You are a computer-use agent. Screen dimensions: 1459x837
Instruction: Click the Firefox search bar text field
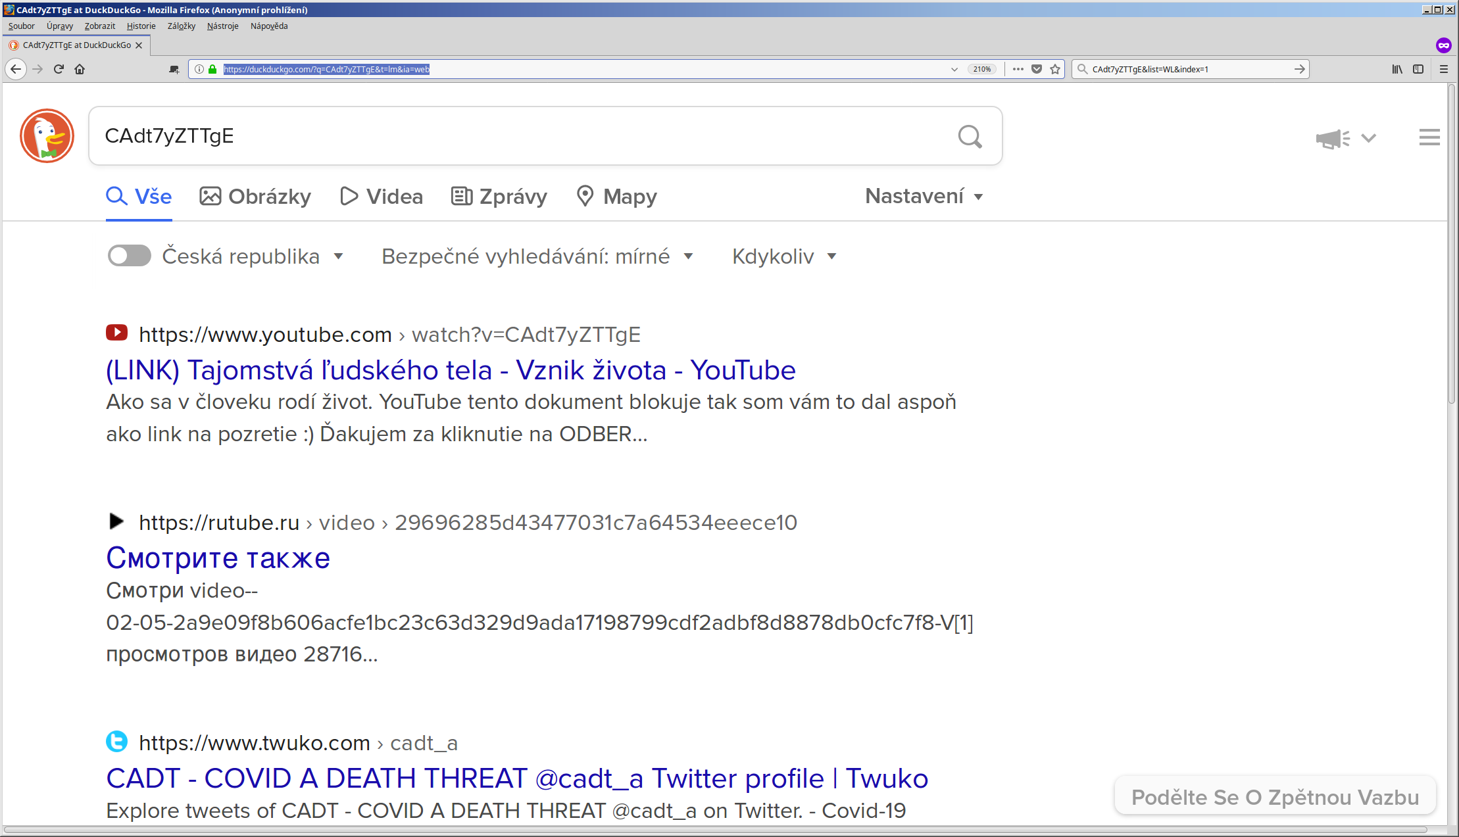[1189, 69]
